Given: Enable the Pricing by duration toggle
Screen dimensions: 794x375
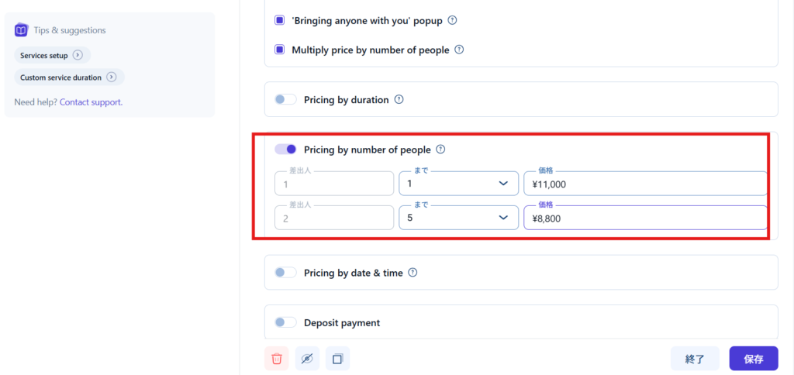Looking at the screenshot, I should pos(285,99).
